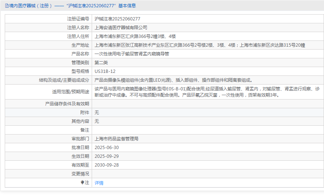324x195 pixels.
Task: Click the approving department 上海市药品监督管理局
Action: click(x=117, y=139)
